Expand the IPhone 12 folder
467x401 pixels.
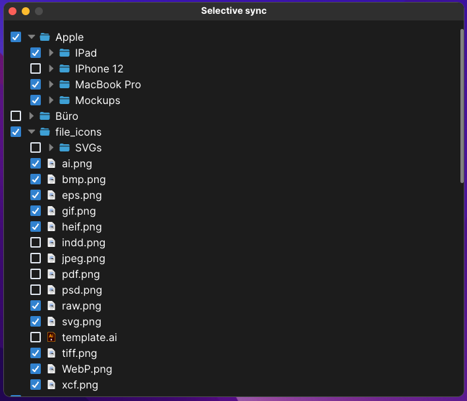tap(51, 68)
